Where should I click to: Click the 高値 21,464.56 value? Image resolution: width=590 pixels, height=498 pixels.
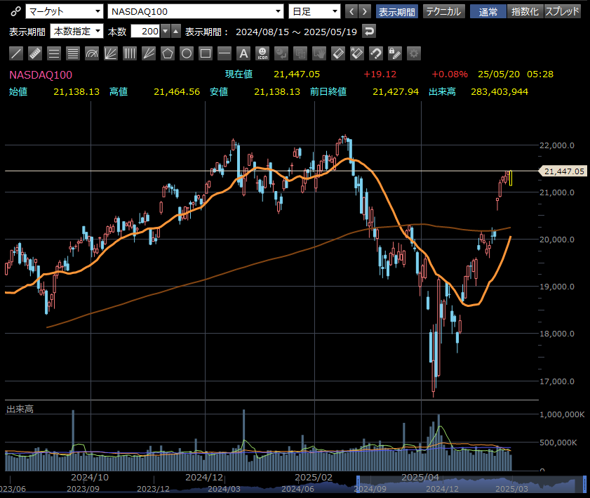point(177,91)
